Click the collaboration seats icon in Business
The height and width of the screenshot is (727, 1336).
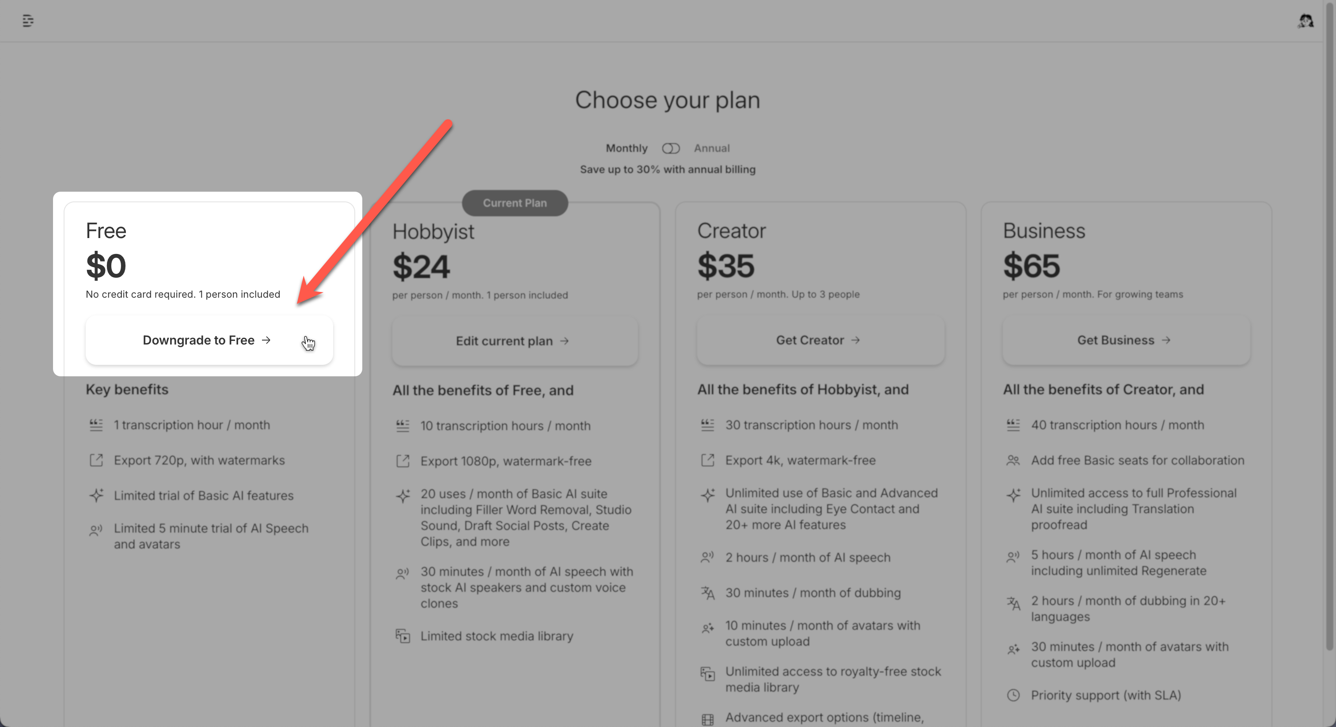point(1013,460)
